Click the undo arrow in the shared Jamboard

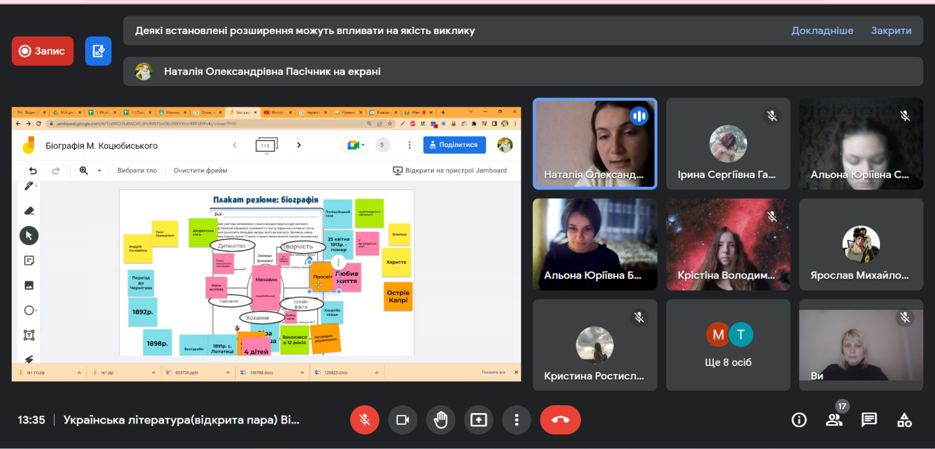pyautogui.click(x=33, y=171)
